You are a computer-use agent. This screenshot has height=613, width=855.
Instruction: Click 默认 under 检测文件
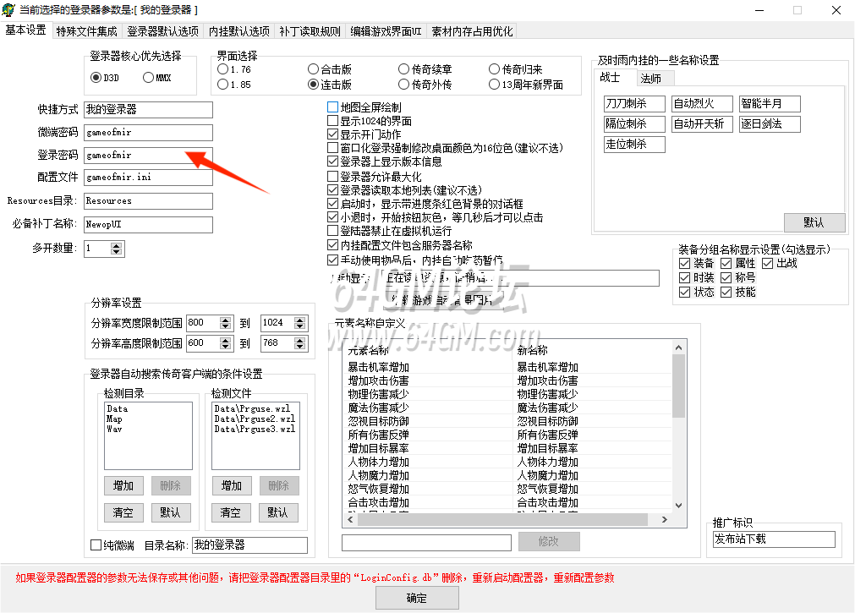coord(278,512)
